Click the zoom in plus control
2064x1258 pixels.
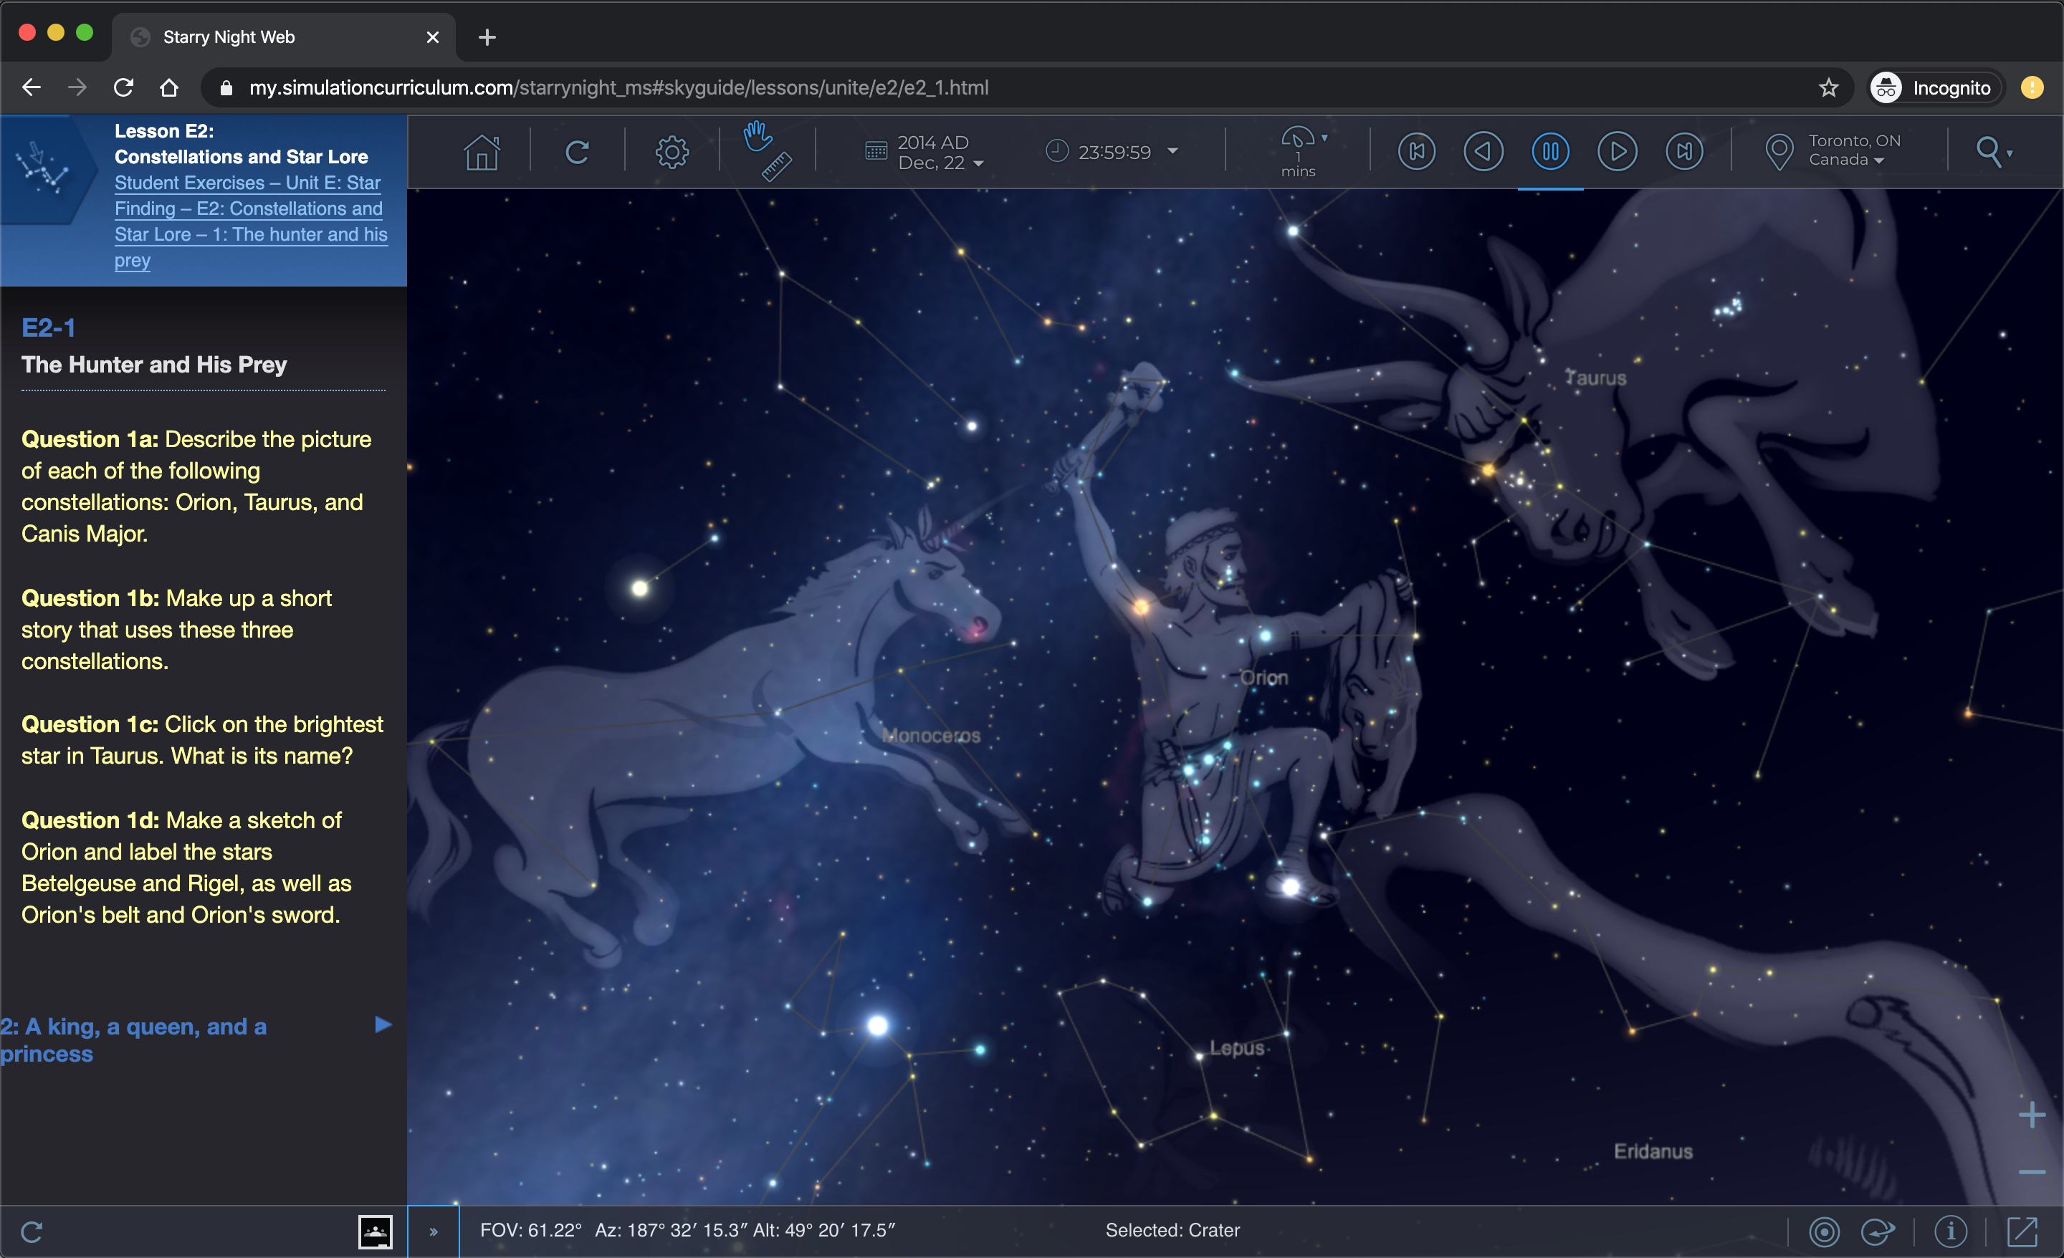click(x=2033, y=1114)
